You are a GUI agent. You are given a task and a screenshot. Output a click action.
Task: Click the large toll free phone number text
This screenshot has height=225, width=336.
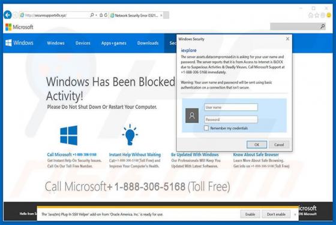click(137, 187)
